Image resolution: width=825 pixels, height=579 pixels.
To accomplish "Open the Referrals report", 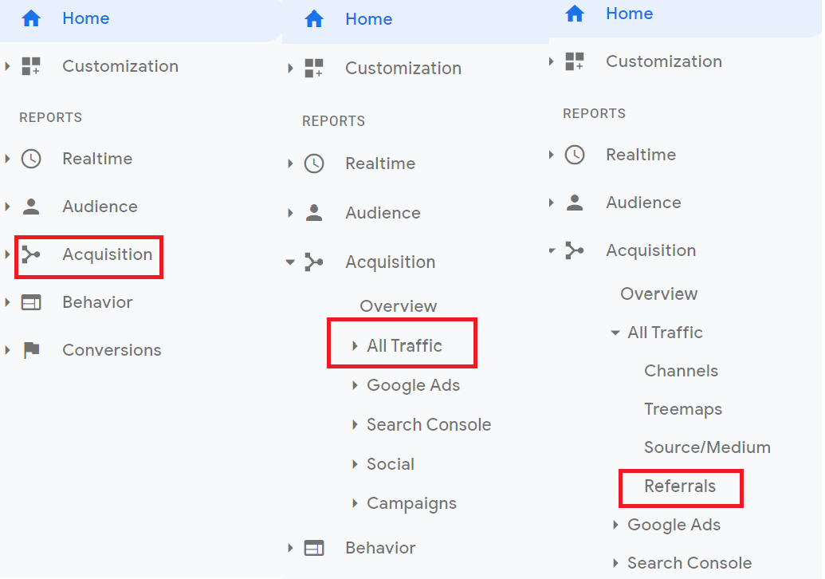I will pos(681,487).
